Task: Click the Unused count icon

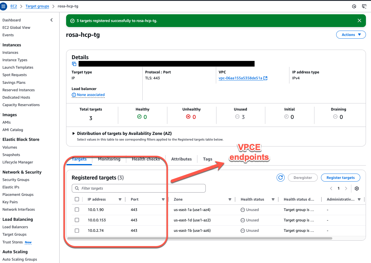Action: (x=237, y=117)
